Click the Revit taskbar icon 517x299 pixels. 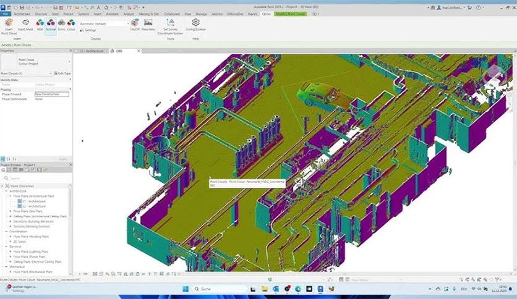pyautogui.click(x=320, y=288)
